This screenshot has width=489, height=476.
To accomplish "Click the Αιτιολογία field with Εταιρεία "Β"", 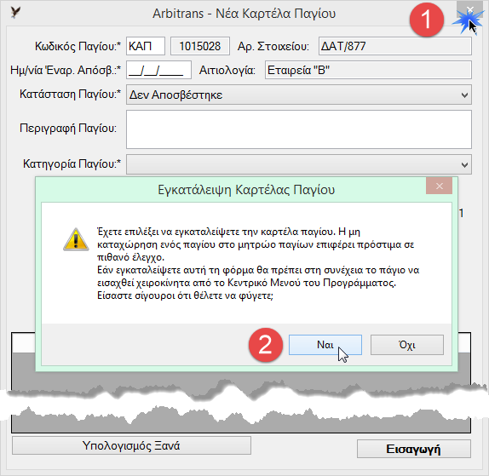I will point(368,70).
